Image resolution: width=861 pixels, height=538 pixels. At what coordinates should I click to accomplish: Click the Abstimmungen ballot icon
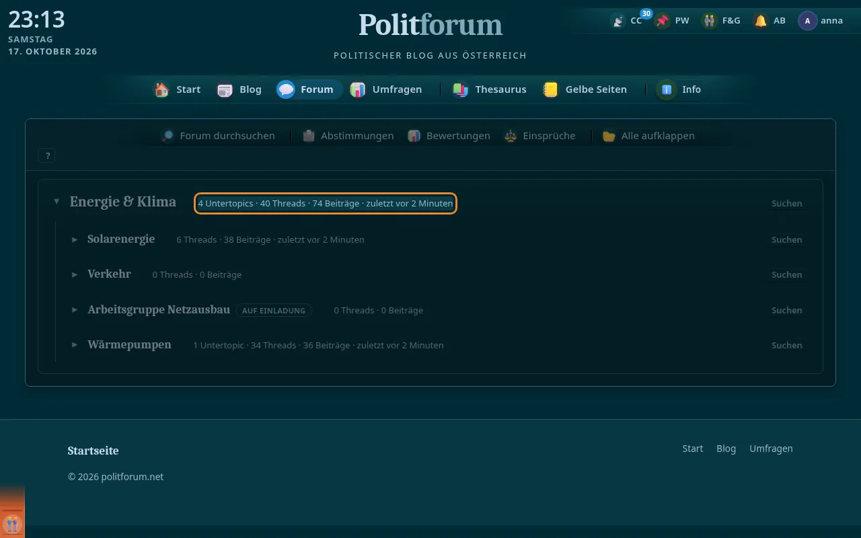point(309,136)
